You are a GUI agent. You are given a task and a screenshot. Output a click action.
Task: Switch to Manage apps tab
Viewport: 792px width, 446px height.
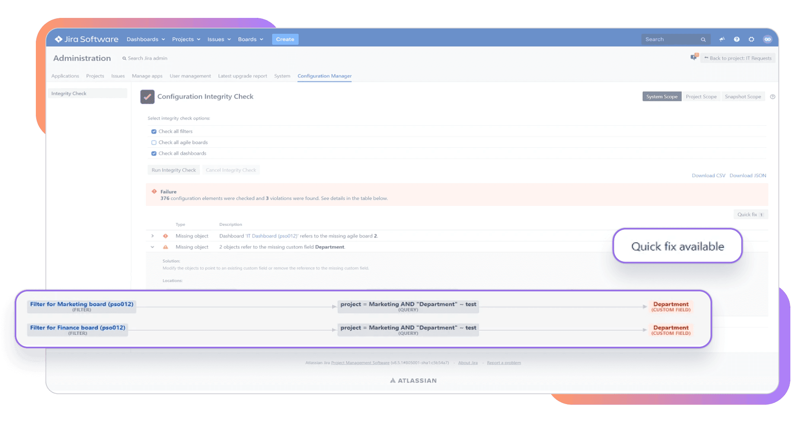pos(147,76)
